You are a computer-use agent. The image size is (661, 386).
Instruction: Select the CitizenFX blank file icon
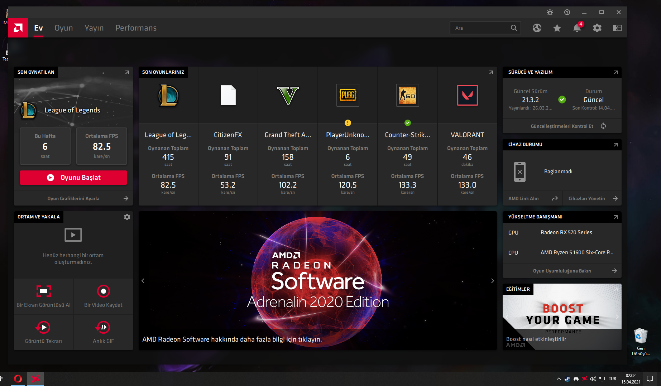tap(228, 95)
